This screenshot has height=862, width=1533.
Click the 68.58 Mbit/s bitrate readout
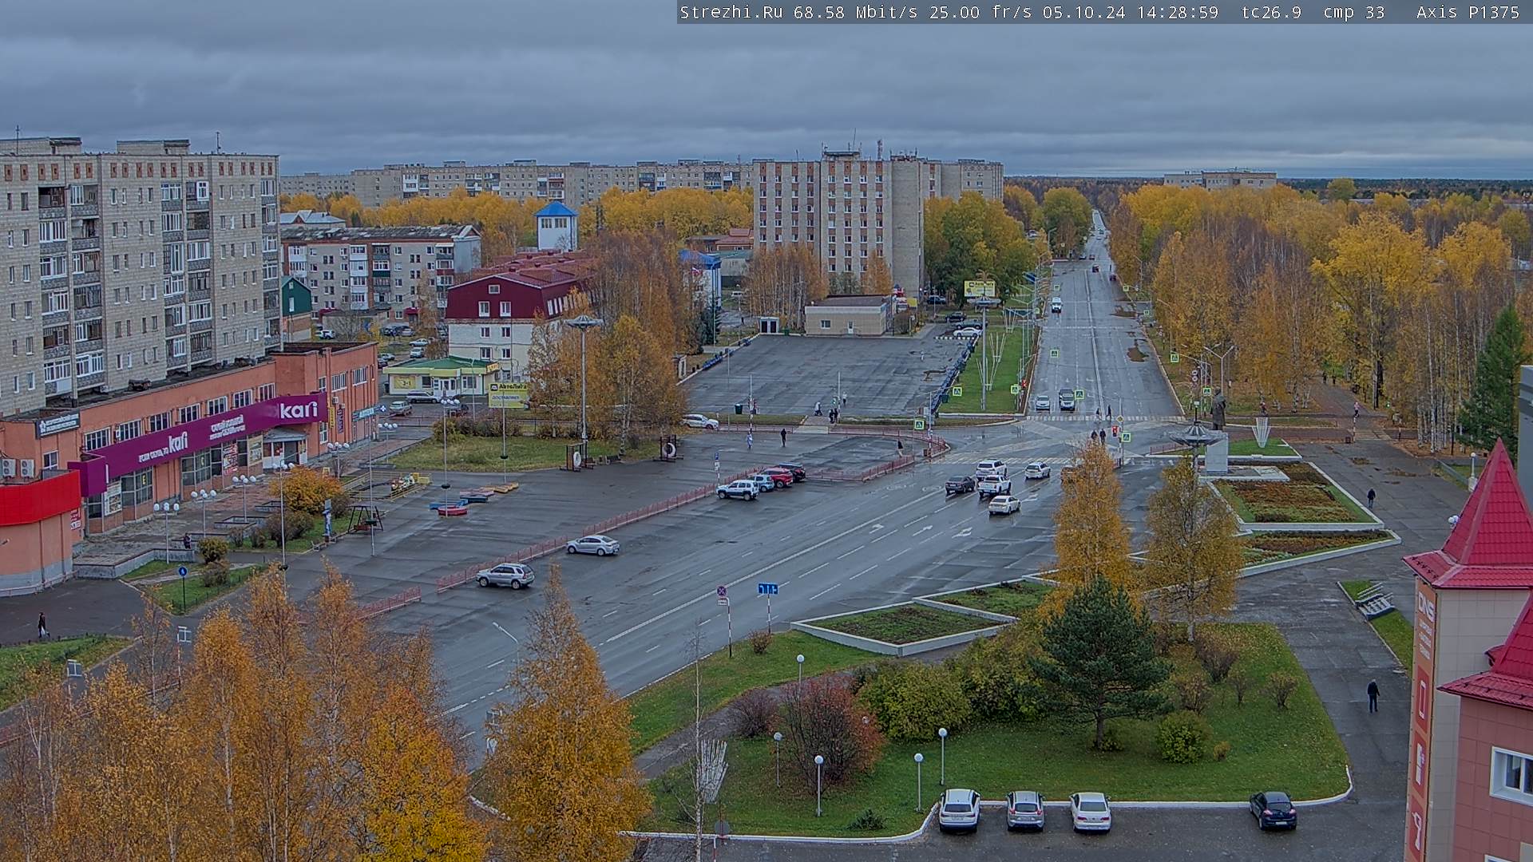click(x=854, y=12)
